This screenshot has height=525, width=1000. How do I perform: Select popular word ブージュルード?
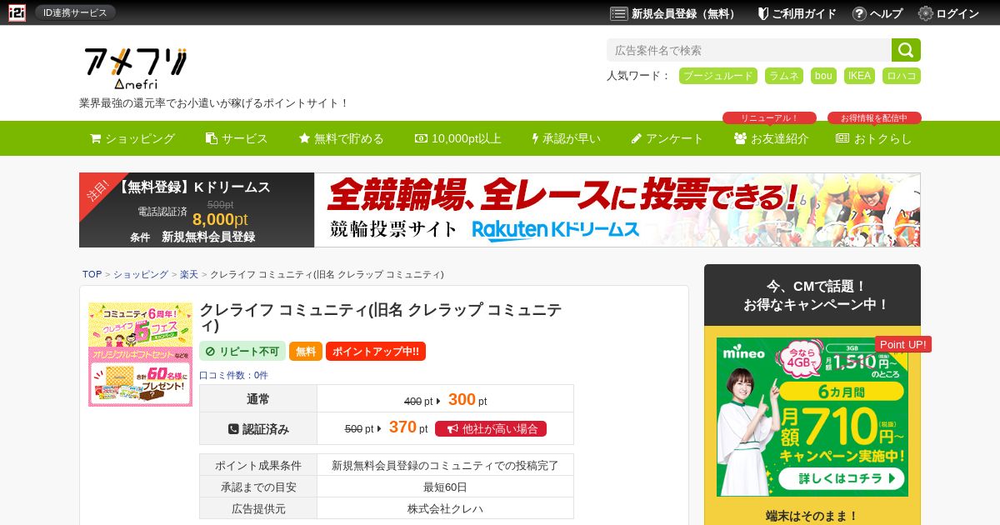[x=718, y=76]
